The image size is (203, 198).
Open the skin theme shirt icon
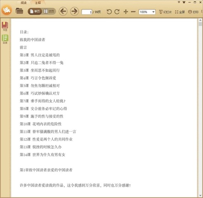[x=184, y=2]
